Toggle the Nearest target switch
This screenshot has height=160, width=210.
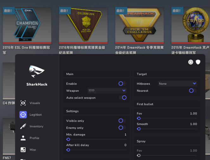point(193,91)
